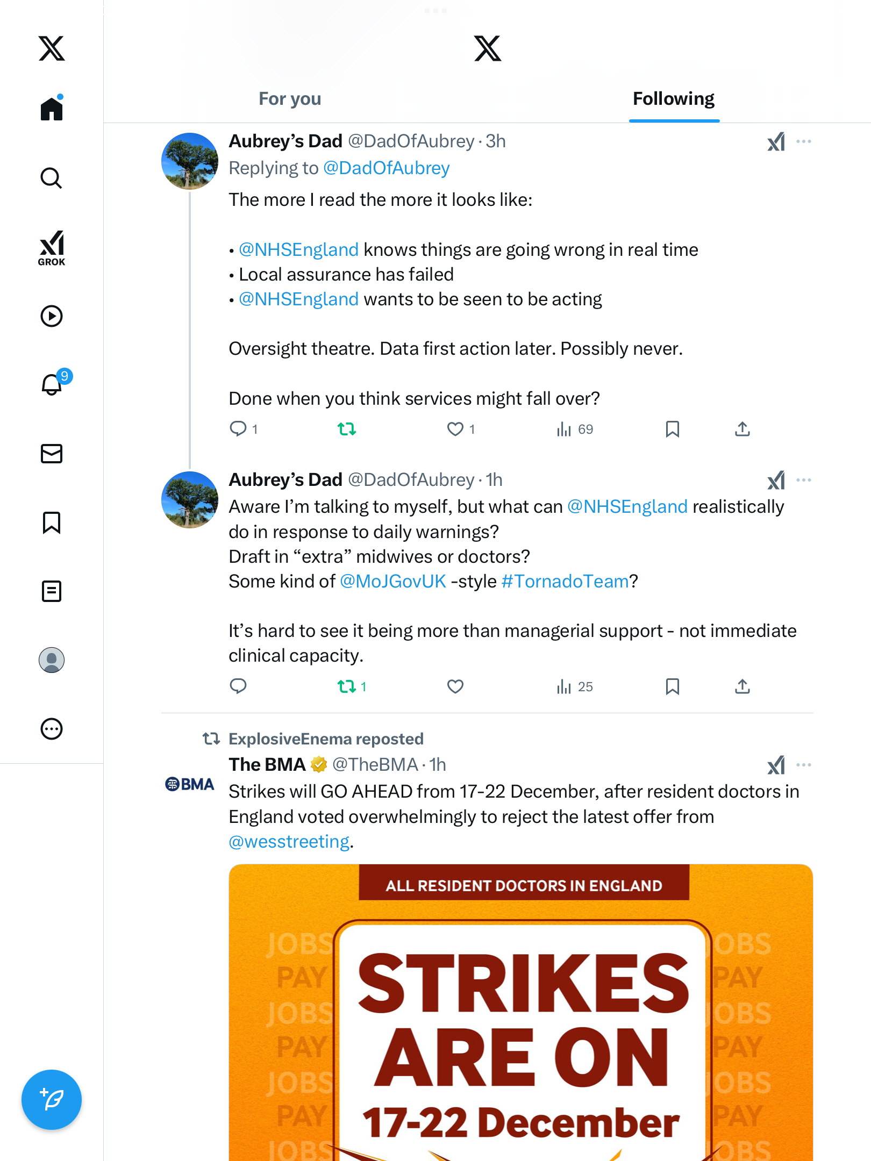Share the 1h Aubrey's Dad post
Viewport: 871px width, 1161px height.
pos(743,686)
